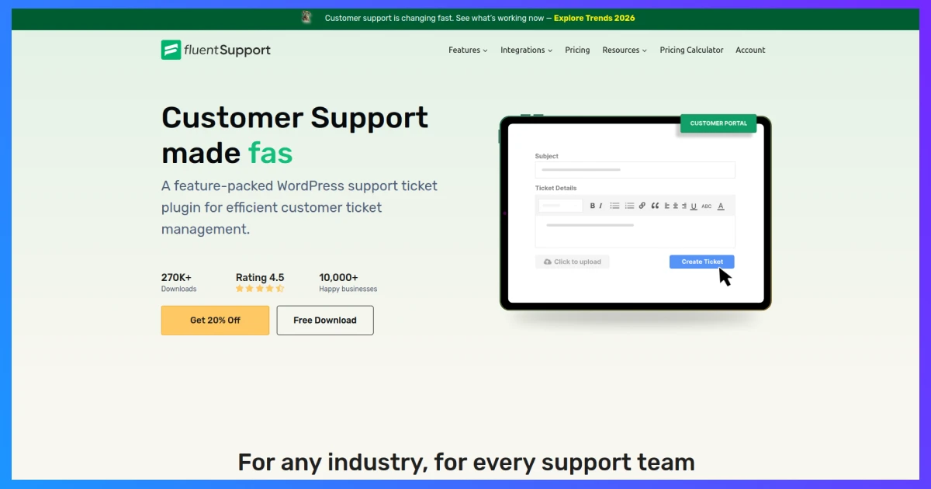Click the Get 20% Off button

(x=215, y=320)
